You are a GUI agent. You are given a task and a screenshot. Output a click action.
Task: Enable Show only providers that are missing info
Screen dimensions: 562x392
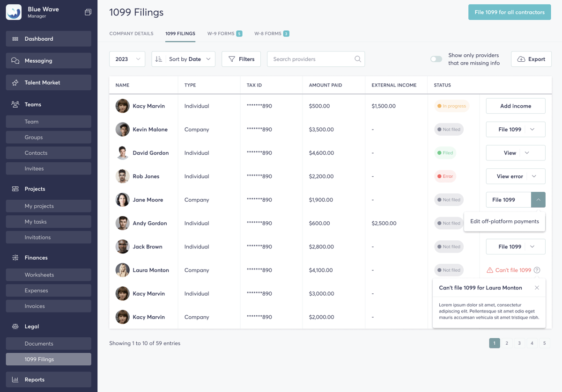click(436, 59)
